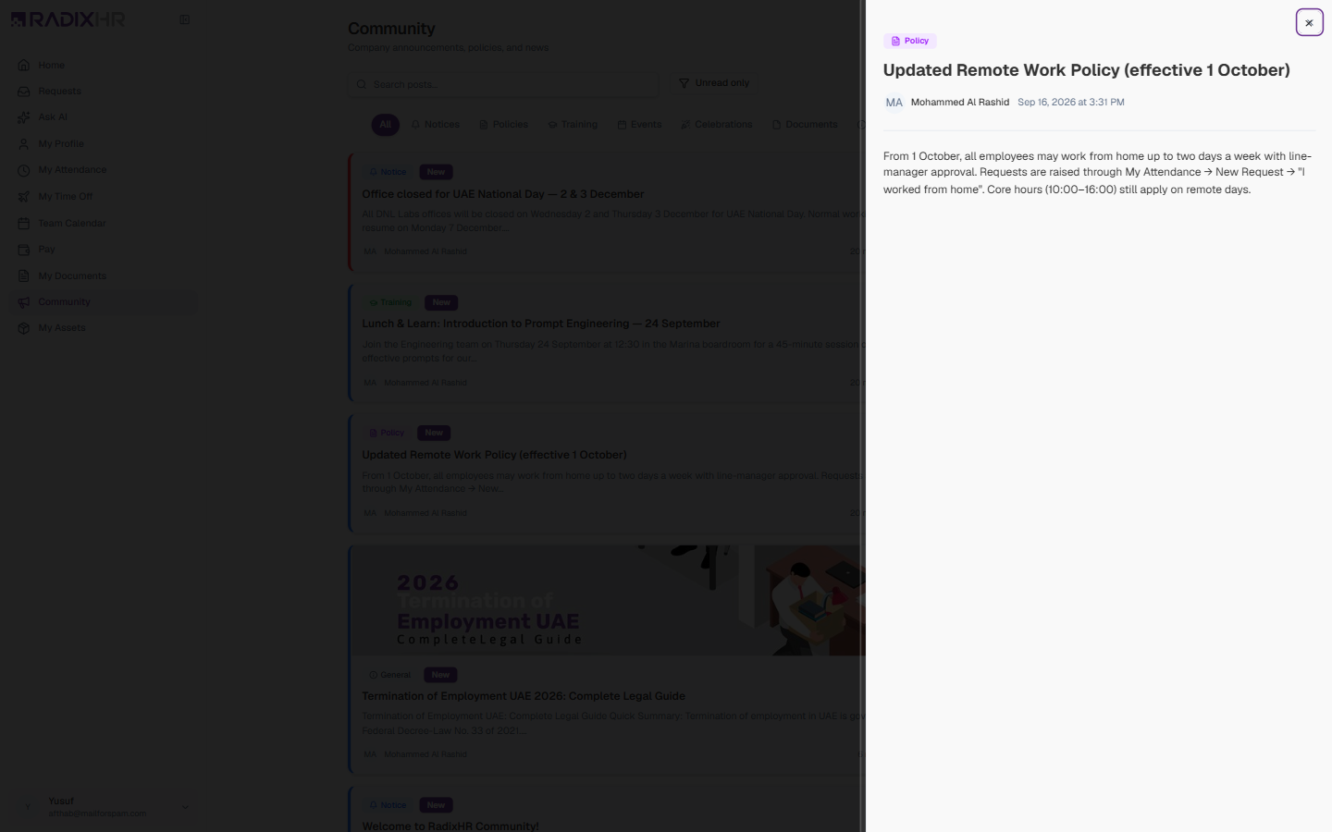Open Requests via its sidebar icon

coord(24,92)
